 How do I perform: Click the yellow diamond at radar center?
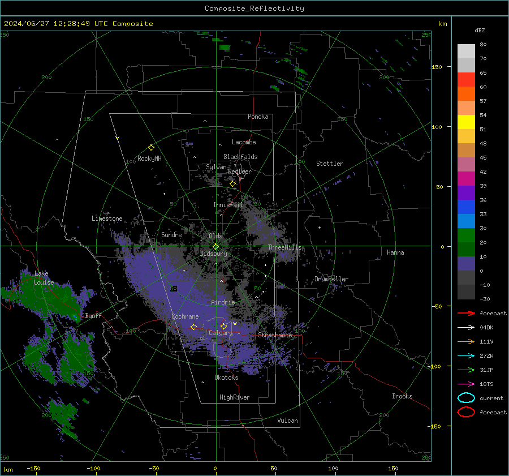(x=215, y=247)
